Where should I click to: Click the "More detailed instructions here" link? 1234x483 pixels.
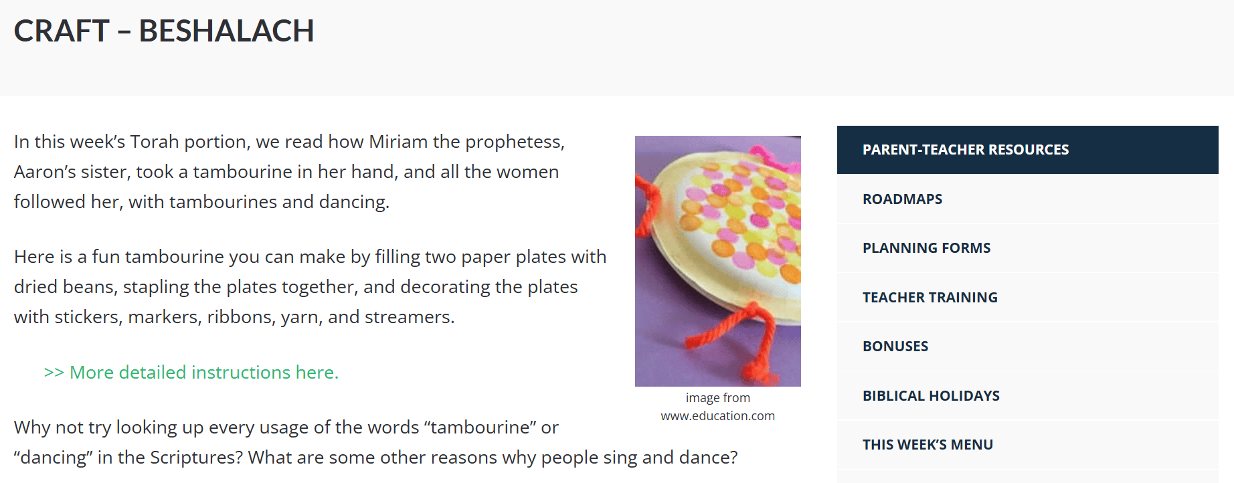(x=191, y=373)
